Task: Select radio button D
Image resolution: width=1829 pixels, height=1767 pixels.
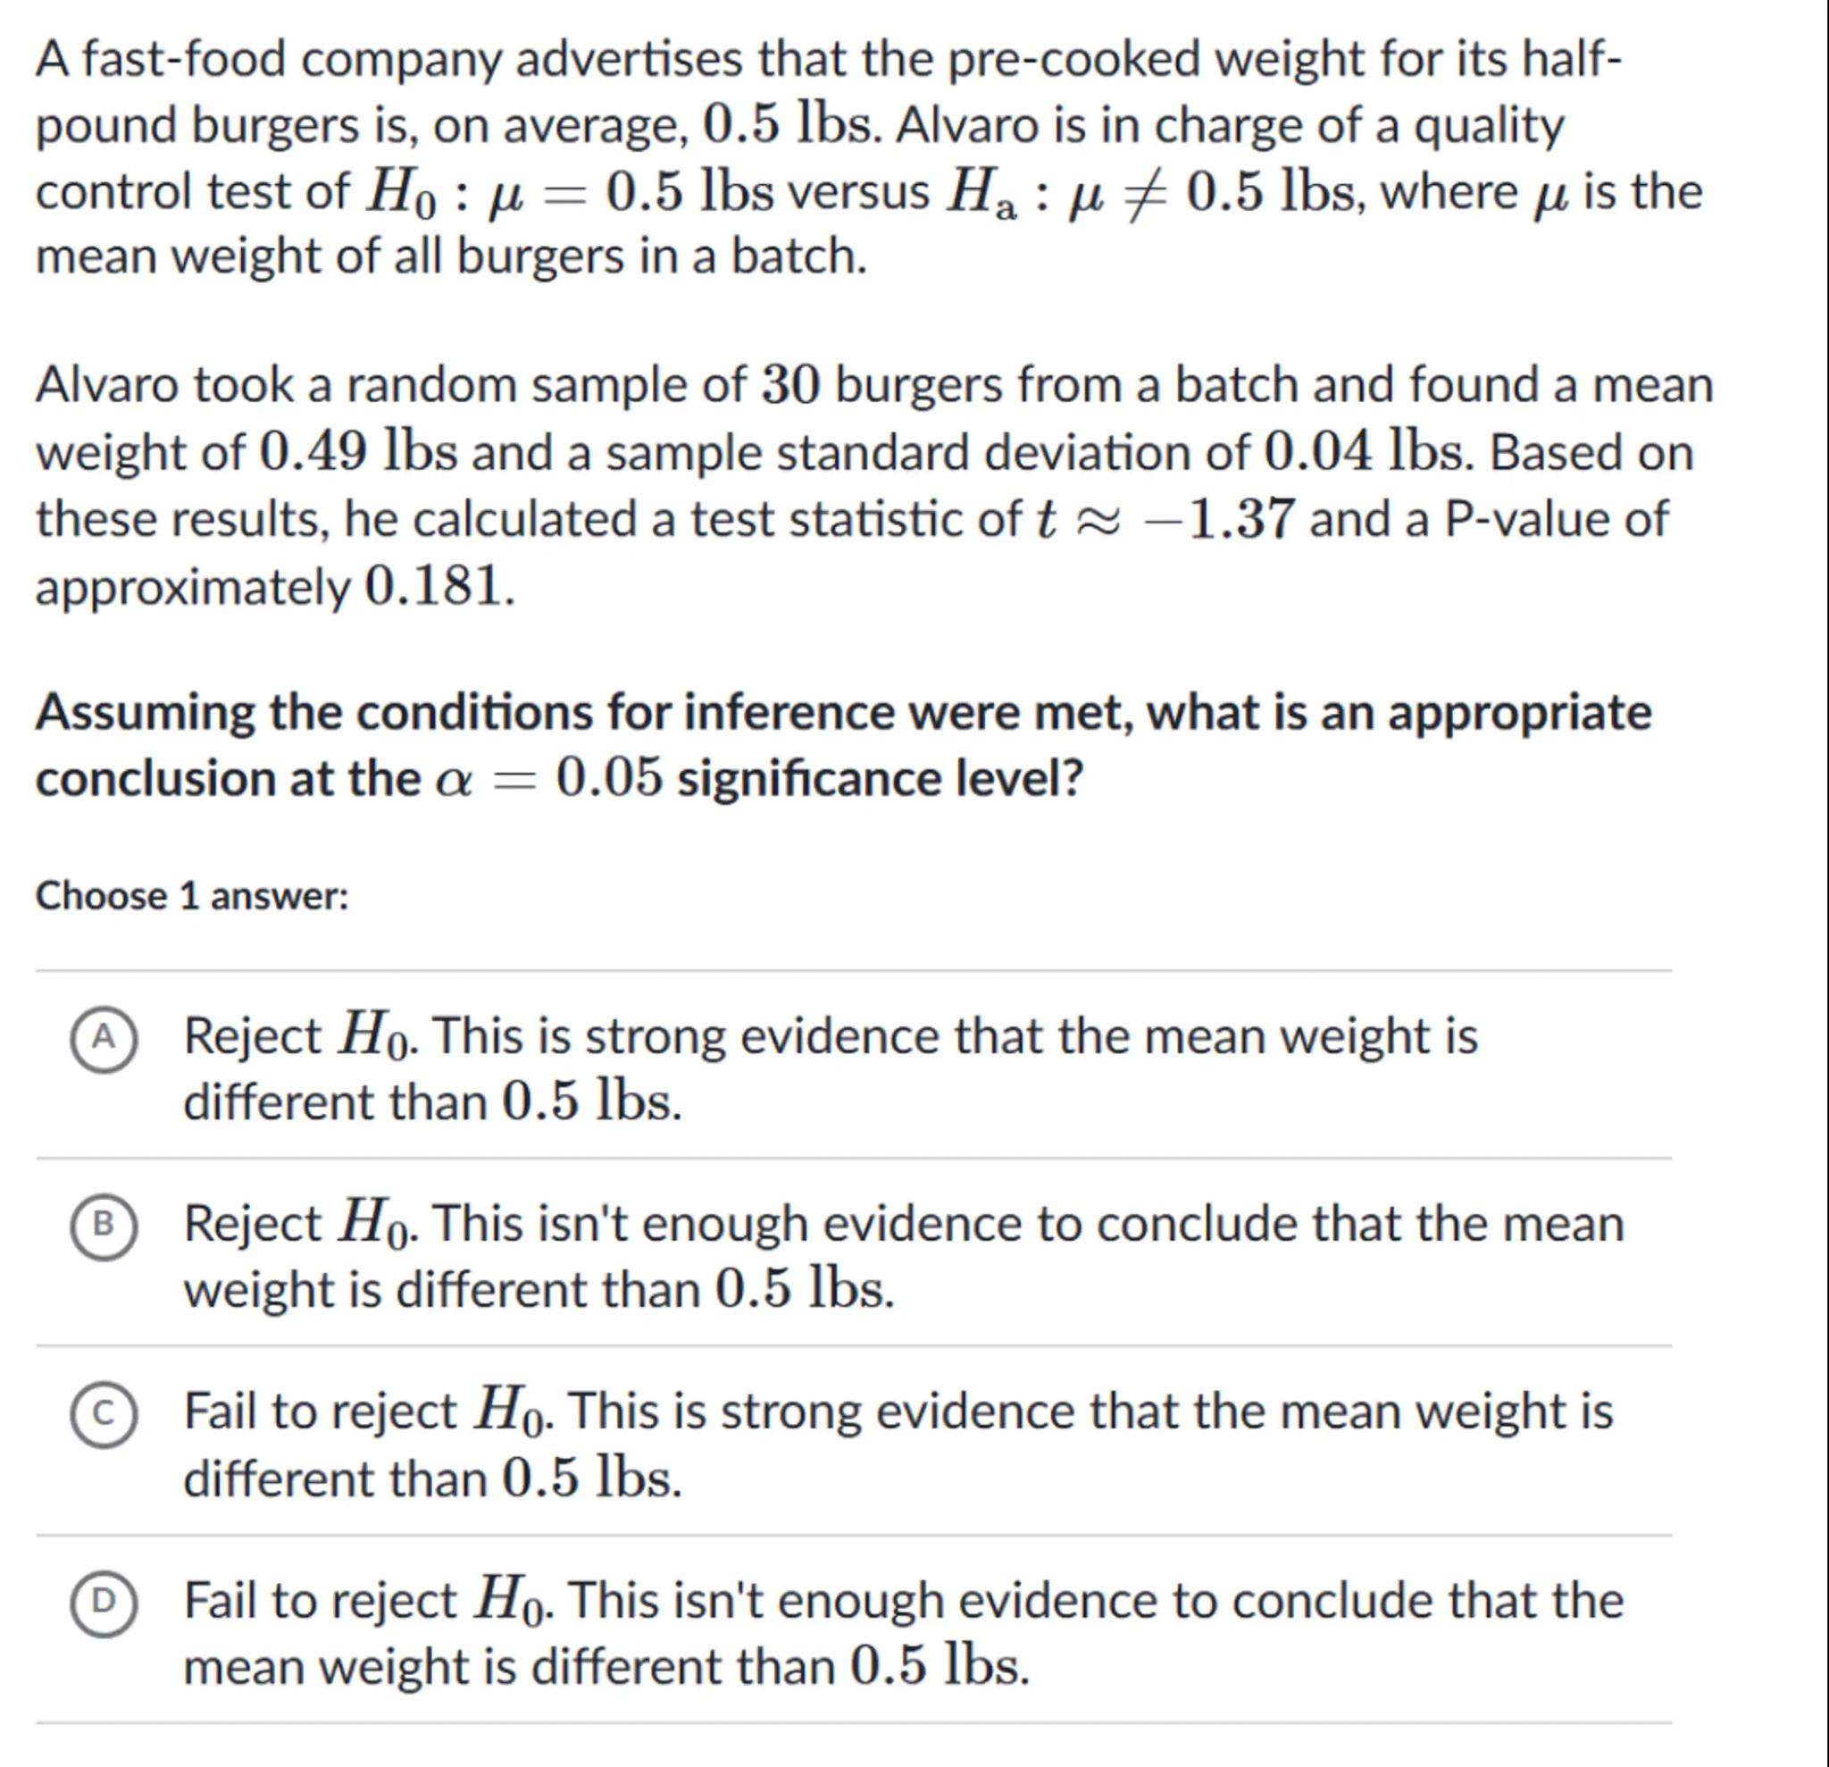Action: point(104,1602)
